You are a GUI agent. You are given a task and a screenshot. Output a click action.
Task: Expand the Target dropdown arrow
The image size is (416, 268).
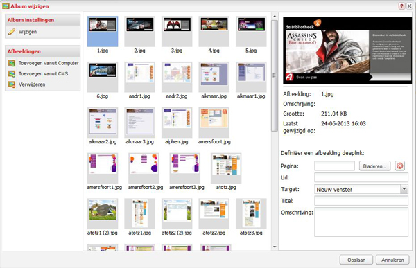point(404,189)
